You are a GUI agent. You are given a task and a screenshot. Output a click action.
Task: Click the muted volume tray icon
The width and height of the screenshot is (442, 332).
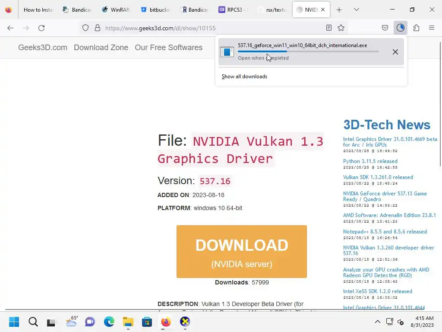pyautogui.click(x=401, y=322)
